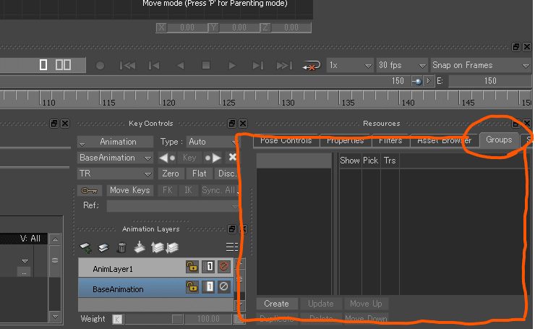The width and height of the screenshot is (535, 329).
Task: Undock the Key Controls panel
Action: tap(232, 124)
